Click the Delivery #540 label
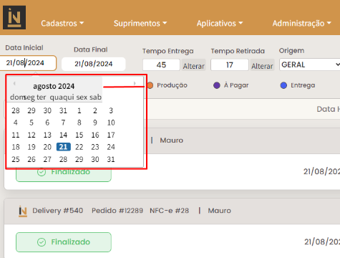The width and height of the screenshot is (340, 258). [58, 211]
